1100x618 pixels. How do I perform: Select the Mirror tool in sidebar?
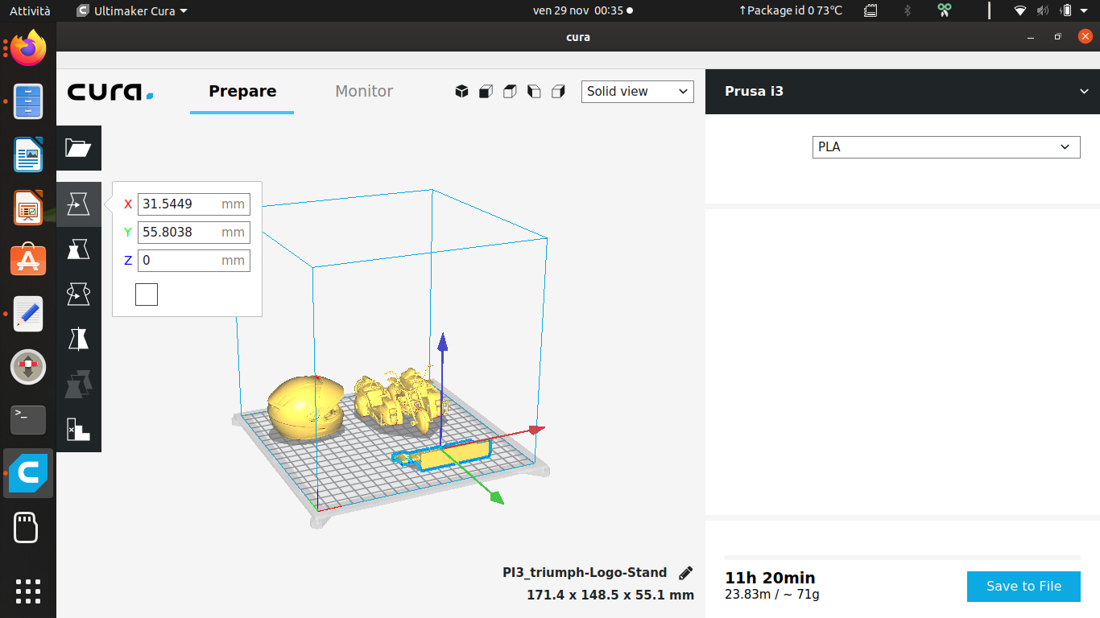coord(78,339)
